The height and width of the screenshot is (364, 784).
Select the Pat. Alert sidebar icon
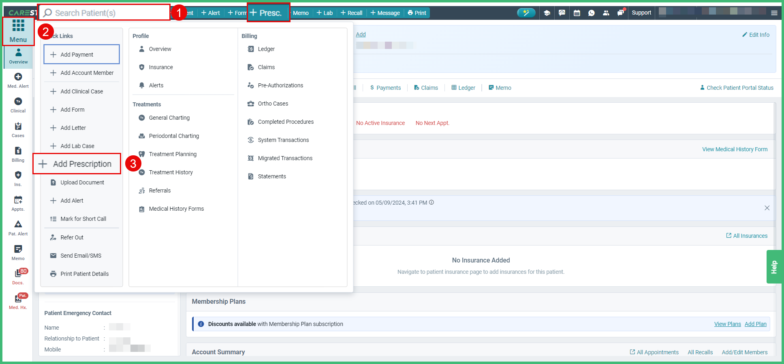click(18, 228)
